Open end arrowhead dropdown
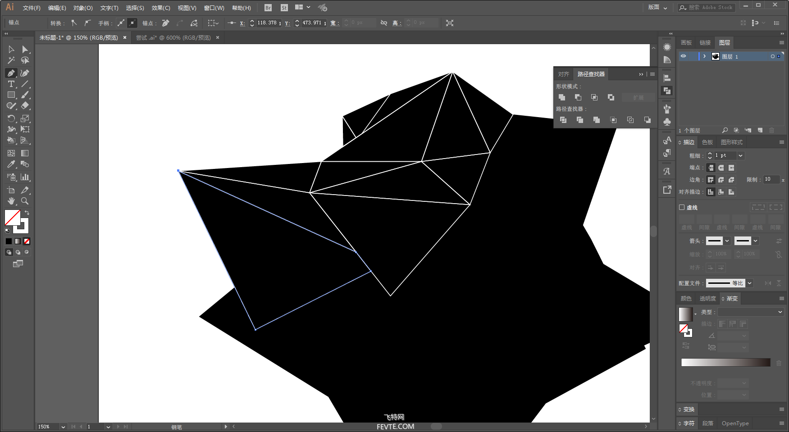 [x=756, y=241]
